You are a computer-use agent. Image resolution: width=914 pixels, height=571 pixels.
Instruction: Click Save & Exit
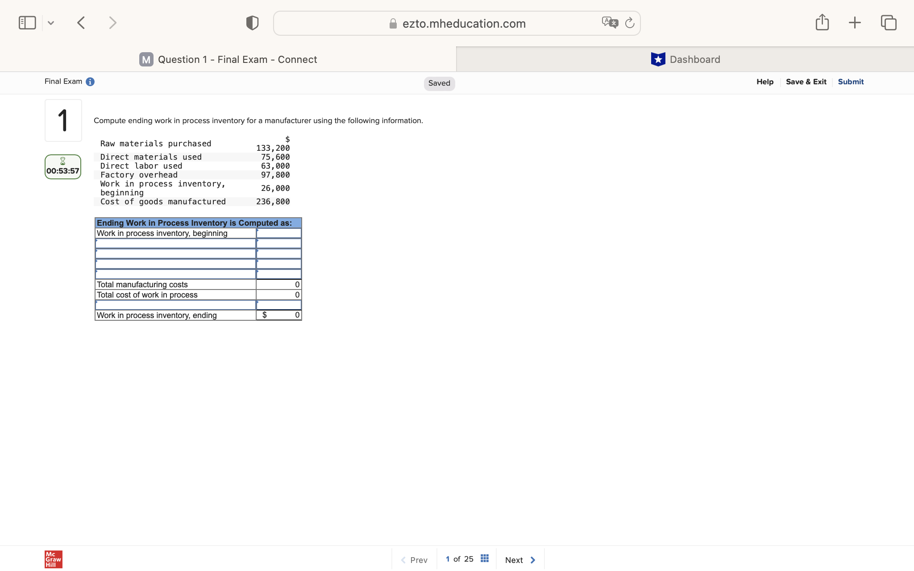click(806, 82)
